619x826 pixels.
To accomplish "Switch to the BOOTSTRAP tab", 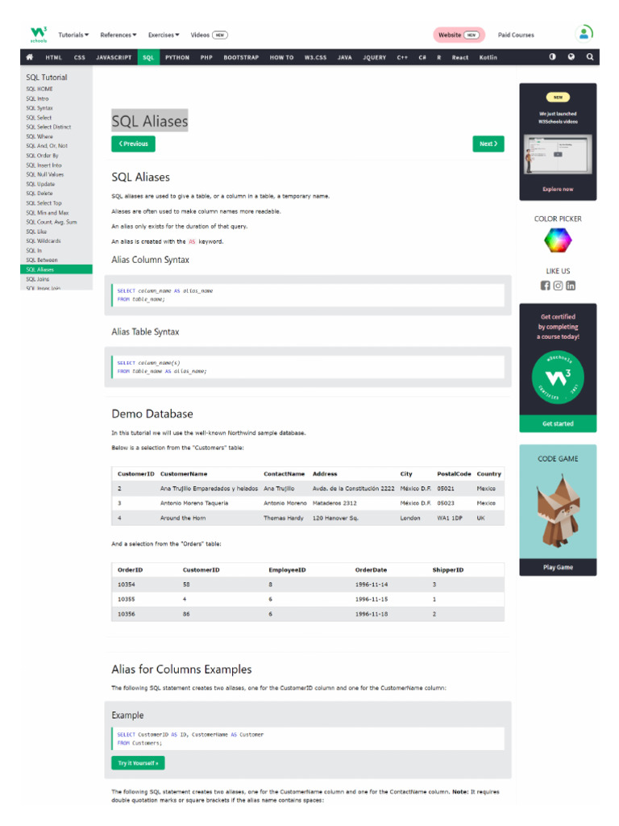I will [241, 57].
